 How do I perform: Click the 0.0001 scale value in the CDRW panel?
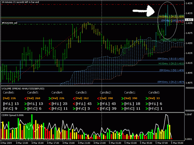pyautogui.click(x=188, y=139)
